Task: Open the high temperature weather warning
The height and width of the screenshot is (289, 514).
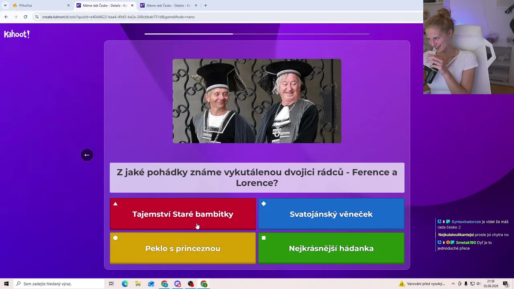Action: tap(422, 284)
